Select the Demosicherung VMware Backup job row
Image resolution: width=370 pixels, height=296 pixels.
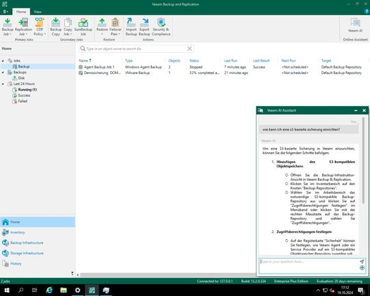222,73
